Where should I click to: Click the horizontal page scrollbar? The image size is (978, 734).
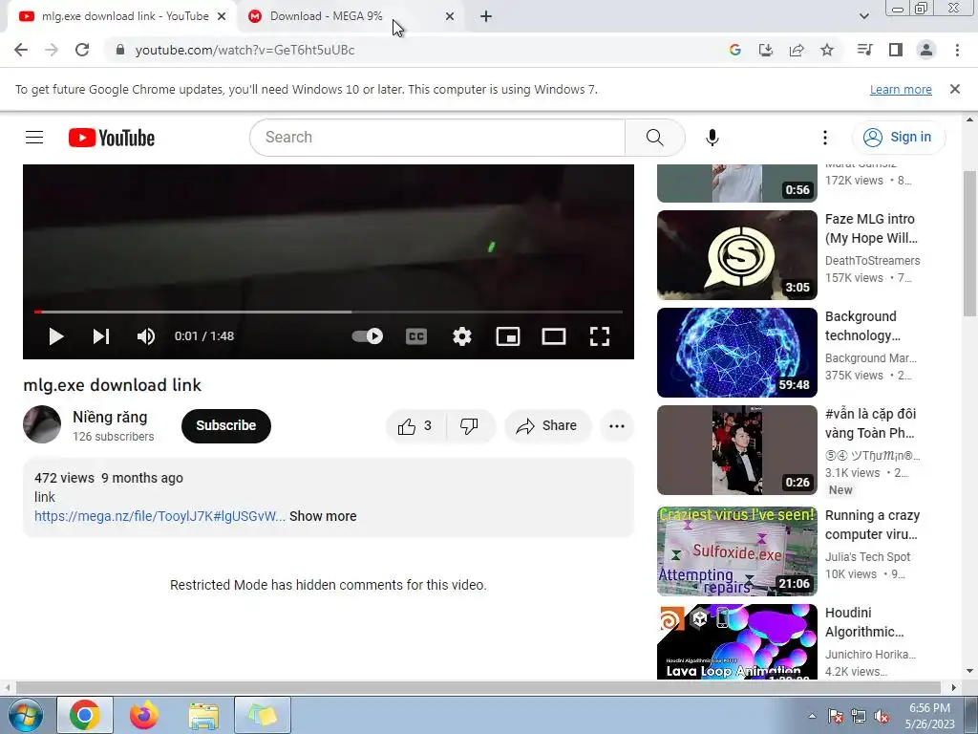(478, 688)
